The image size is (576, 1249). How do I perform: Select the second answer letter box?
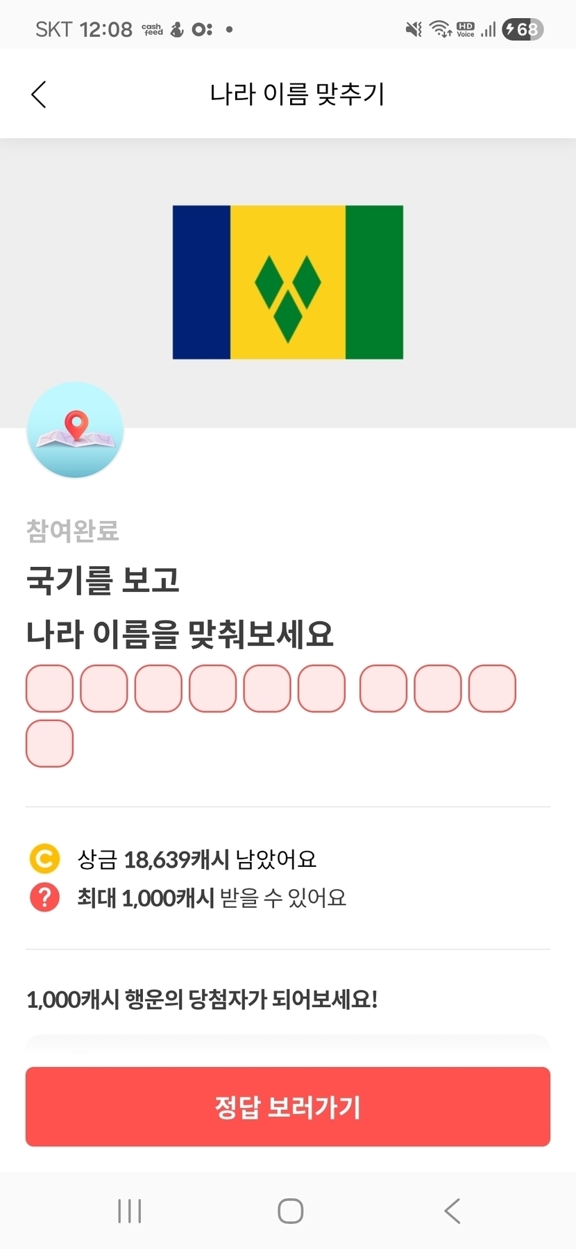coord(104,688)
